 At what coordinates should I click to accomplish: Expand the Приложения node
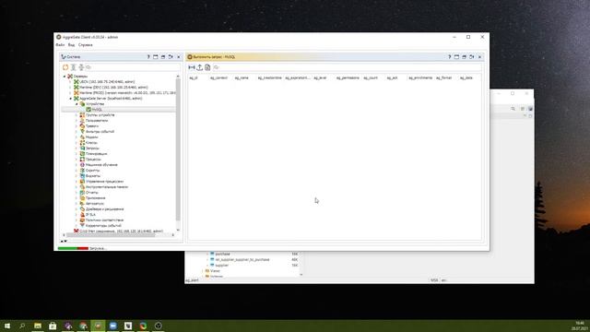pos(77,198)
